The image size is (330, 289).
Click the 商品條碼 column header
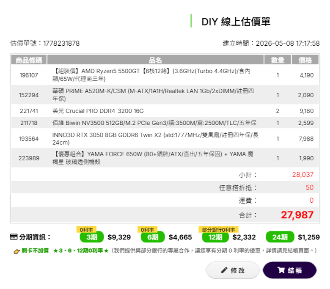coord(29,60)
